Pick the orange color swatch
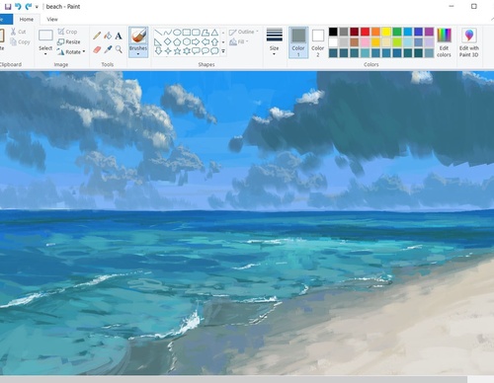This screenshot has width=494, height=383. pyautogui.click(x=375, y=32)
